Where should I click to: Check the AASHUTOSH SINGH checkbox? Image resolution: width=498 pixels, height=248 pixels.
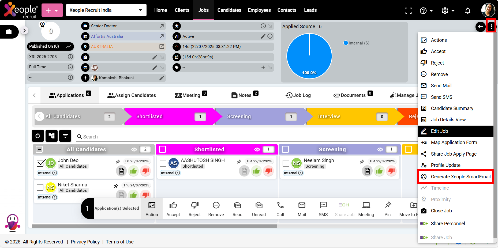pyautogui.click(x=163, y=163)
